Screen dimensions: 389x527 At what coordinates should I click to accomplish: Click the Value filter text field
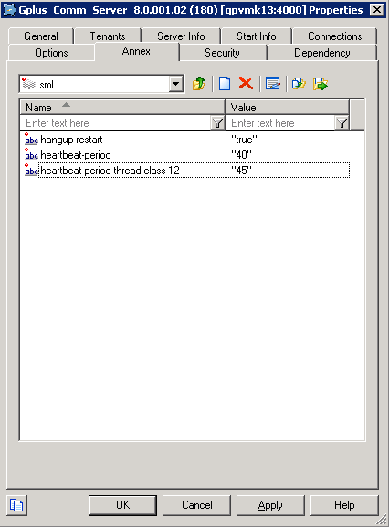pyautogui.click(x=280, y=123)
